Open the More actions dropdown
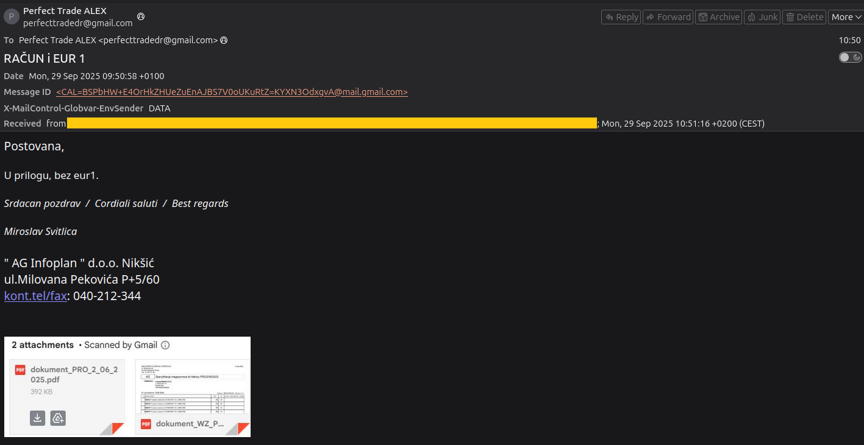This screenshot has height=445, width=864. pos(845,17)
